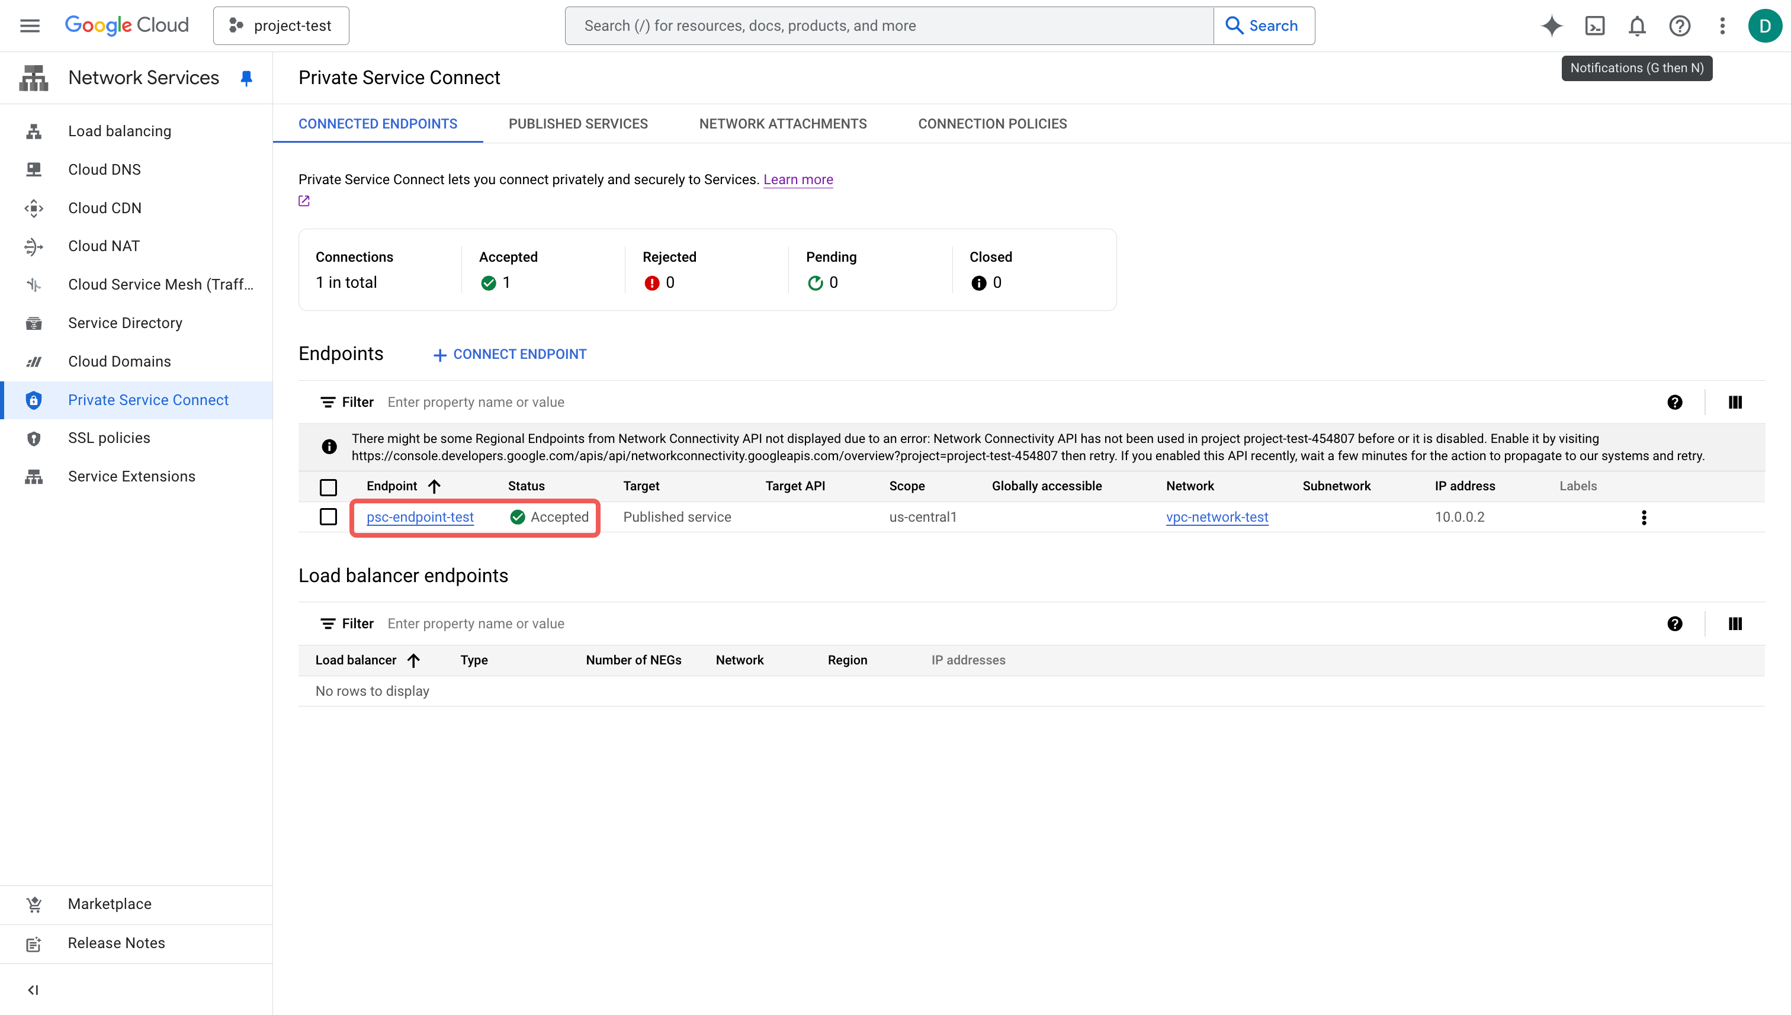1791x1015 pixels.
Task: Open the row actions menu for psc-endpoint-test
Action: point(1644,517)
